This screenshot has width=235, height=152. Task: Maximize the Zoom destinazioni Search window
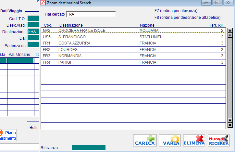click(217, 3)
